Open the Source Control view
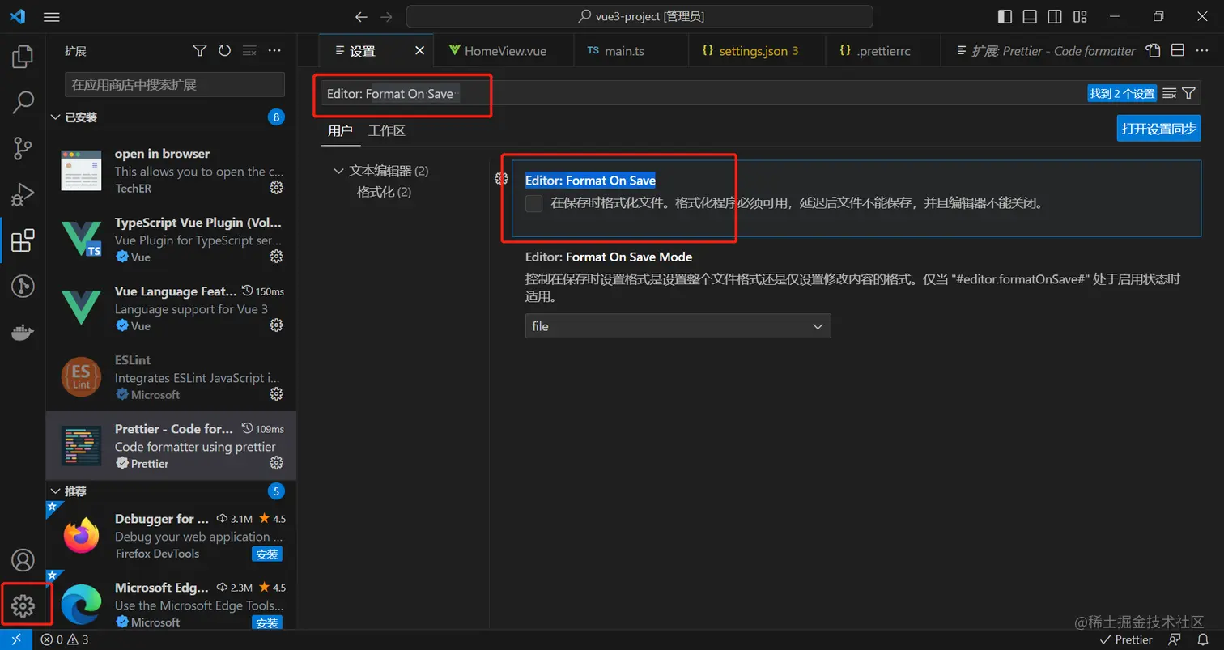The image size is (1224, 650). coord(23,149)
